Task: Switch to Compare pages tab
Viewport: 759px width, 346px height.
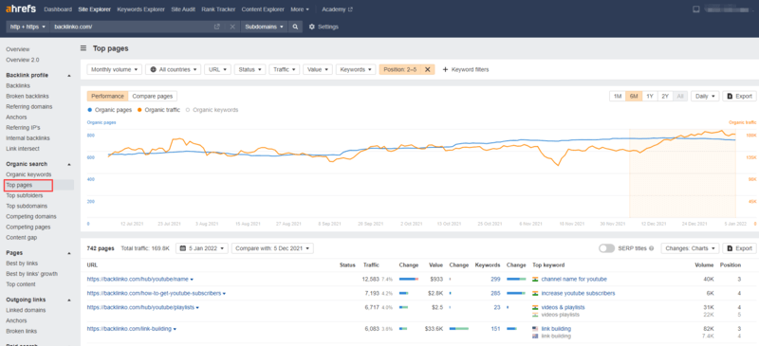Action: tap(153, 97)
